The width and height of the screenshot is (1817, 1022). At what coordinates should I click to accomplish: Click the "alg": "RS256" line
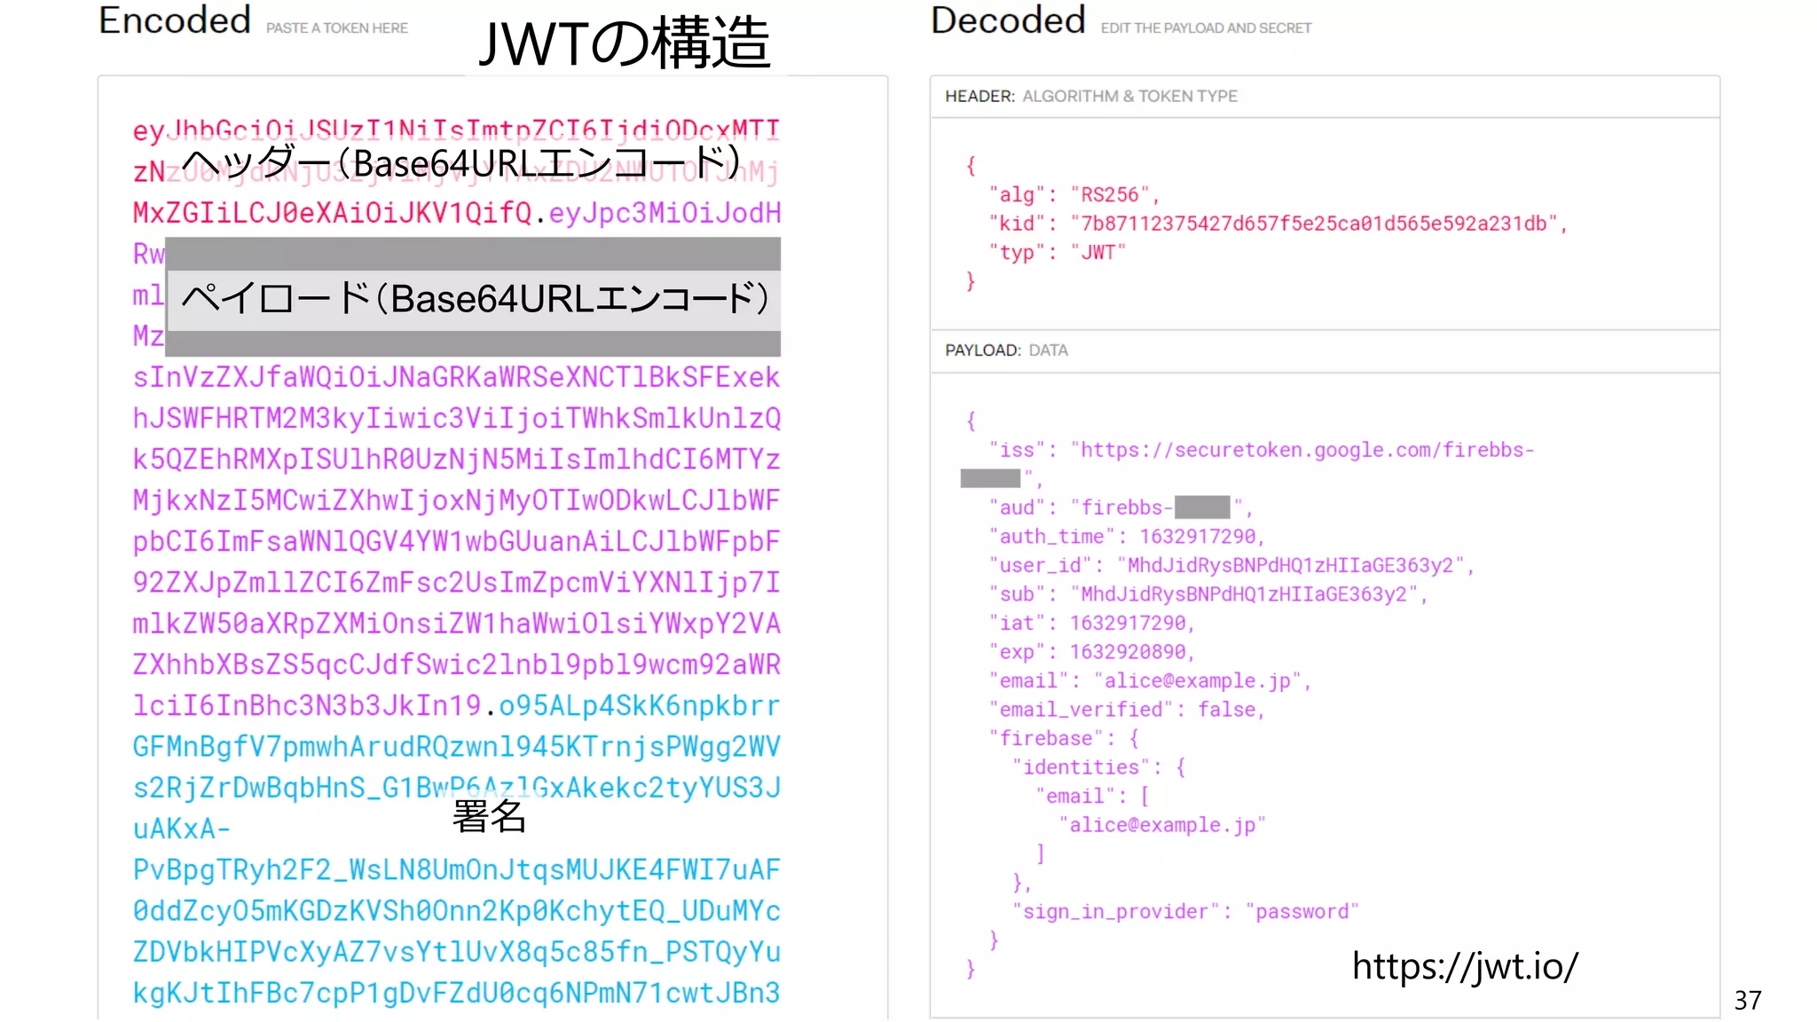[1074, 194]
